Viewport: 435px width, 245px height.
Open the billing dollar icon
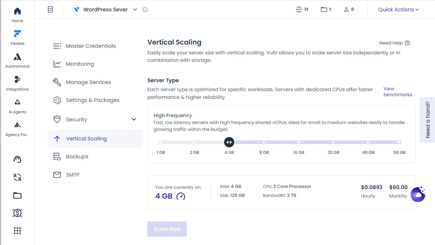point(17,213)
